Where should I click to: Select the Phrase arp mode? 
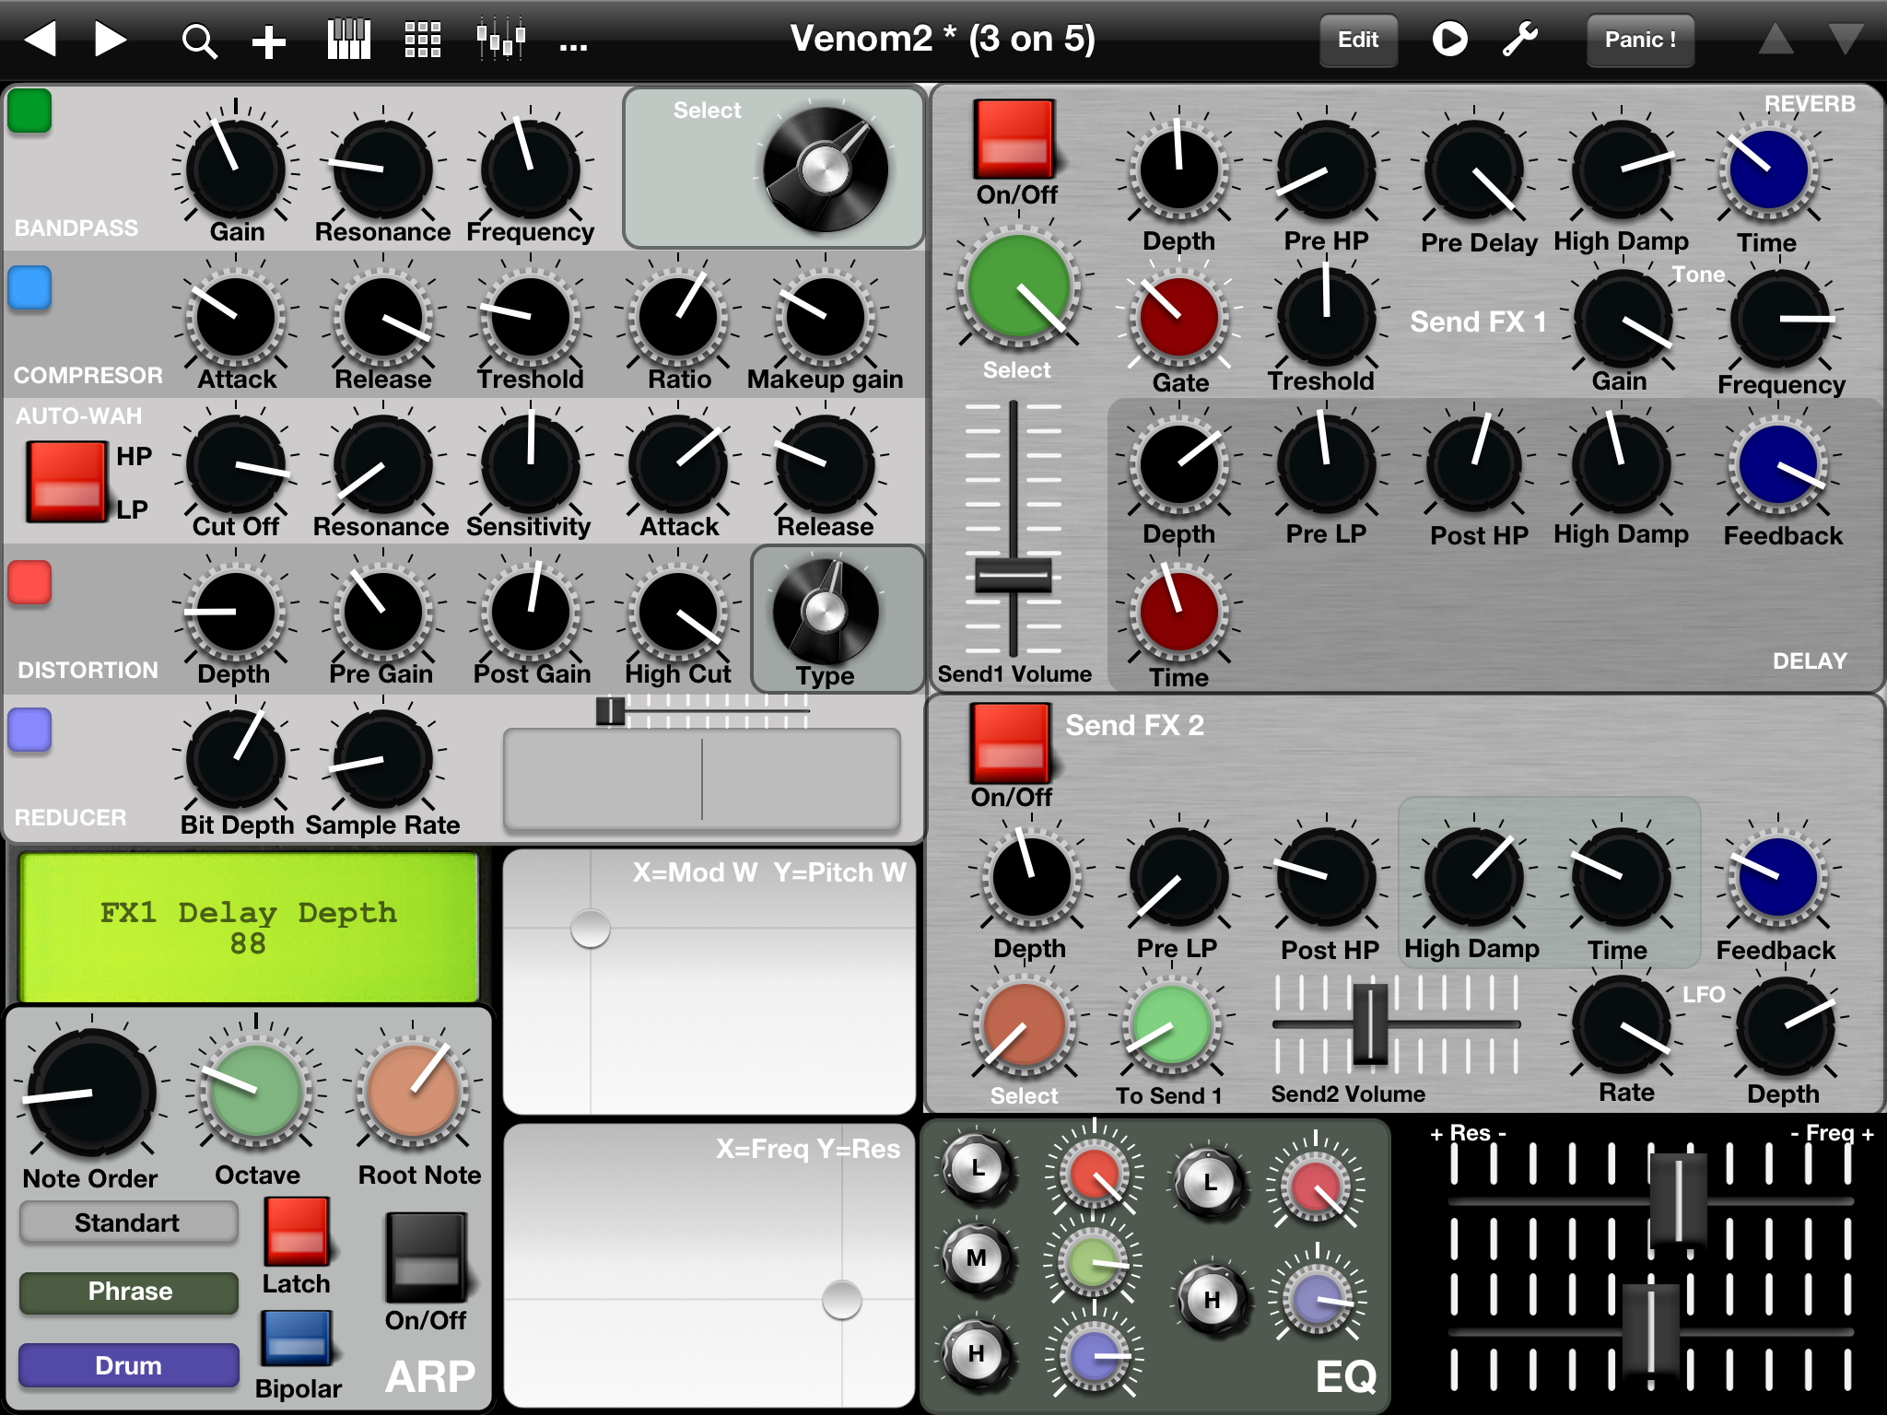[129, 1292]
